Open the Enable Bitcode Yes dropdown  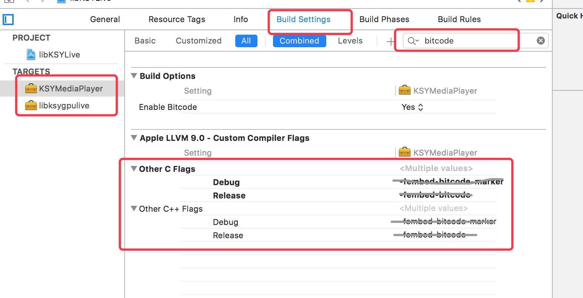coord(412,107)
